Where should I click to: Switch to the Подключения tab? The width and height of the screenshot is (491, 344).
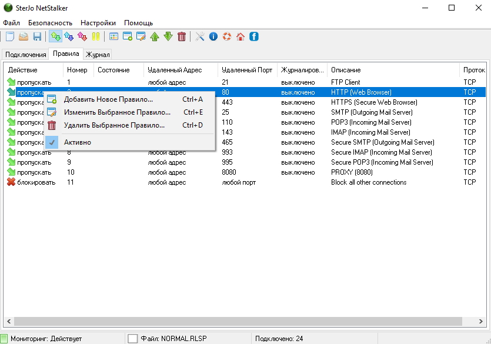(26, 55)
